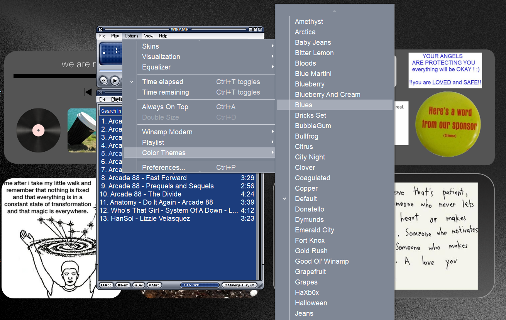Open the File menu of the playlist editor
The height and width of the screenshot is (320, 506).
click(x=102, y=99)
